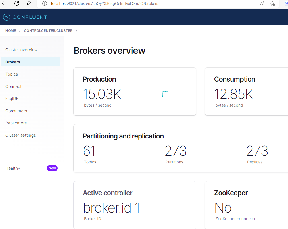Viewport: 288px width, 229px height.
Task: Click the read aloud icon in address bar
Action: click(262, 3)
